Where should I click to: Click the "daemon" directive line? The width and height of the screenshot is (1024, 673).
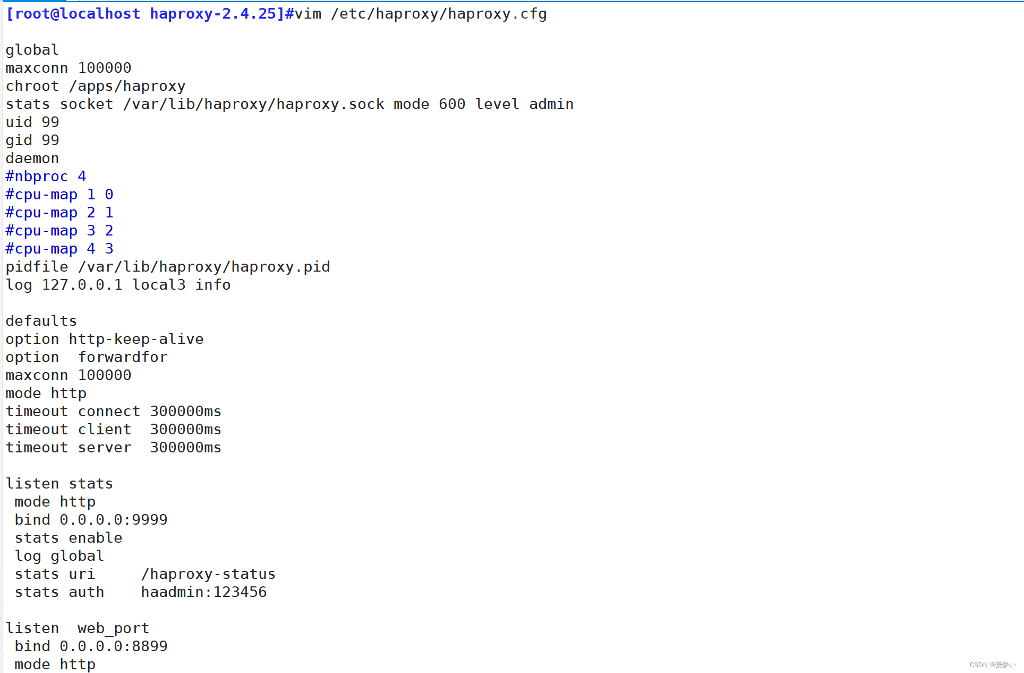point(32,158)
